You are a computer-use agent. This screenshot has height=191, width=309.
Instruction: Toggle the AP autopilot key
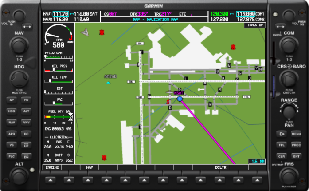coord(12,100)
